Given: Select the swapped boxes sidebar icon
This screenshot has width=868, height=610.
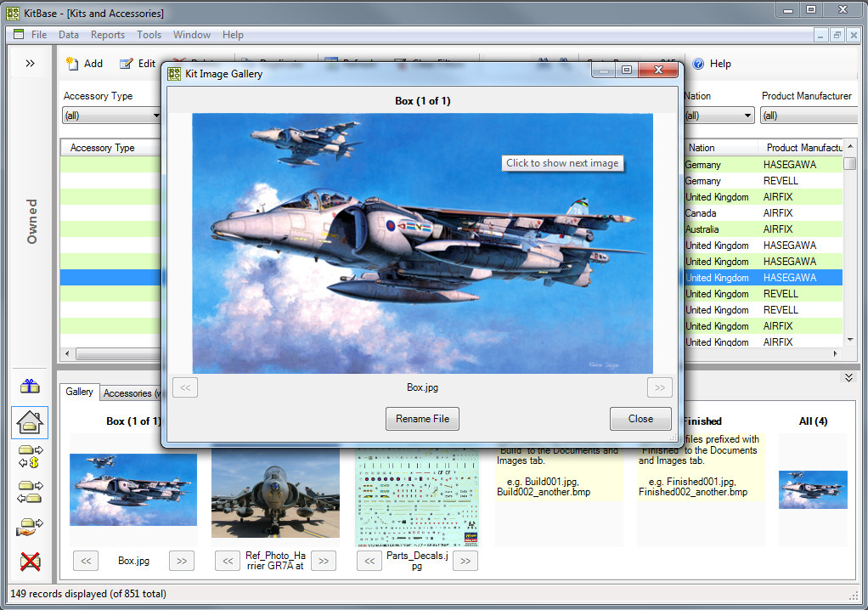Looking at the screenshot, I should pos(30,492).
